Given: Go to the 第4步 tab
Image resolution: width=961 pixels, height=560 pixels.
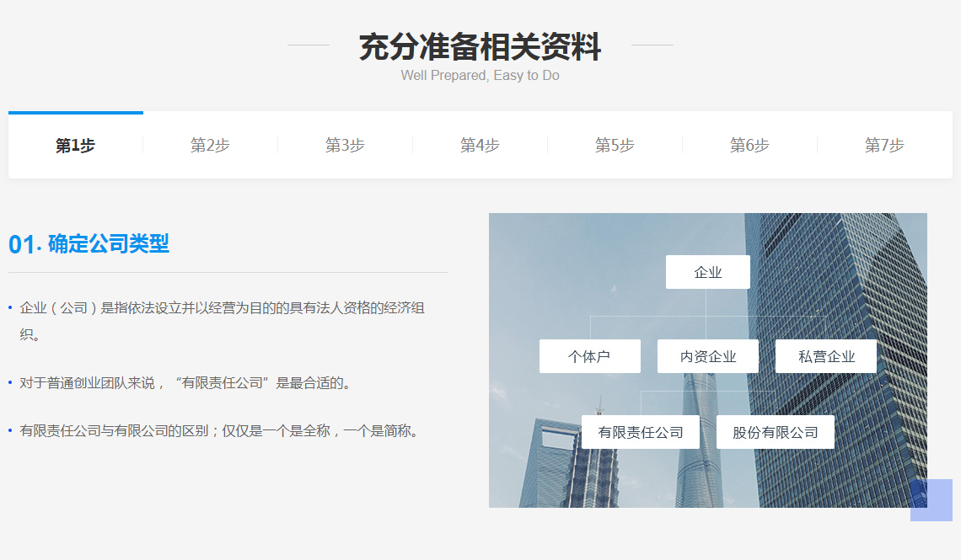Looking at the screenshot, I should (480, 145).
